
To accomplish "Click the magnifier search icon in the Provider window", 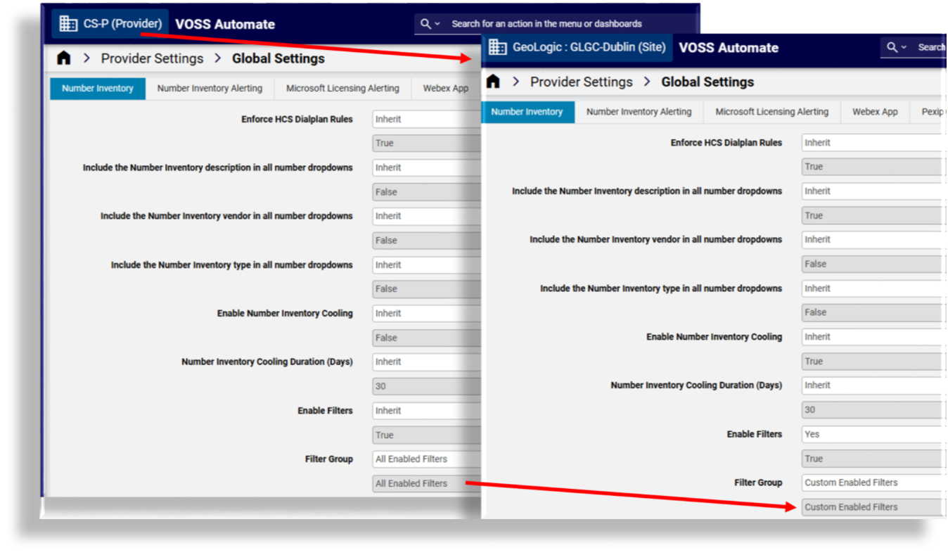I will [x=425, y=24].
